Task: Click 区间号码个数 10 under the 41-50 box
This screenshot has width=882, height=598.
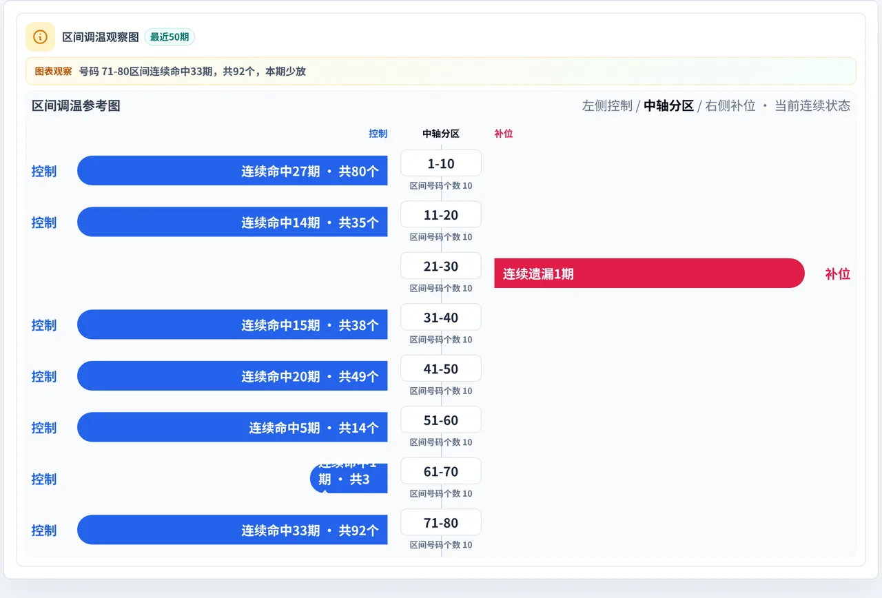Action: [441, 391]
